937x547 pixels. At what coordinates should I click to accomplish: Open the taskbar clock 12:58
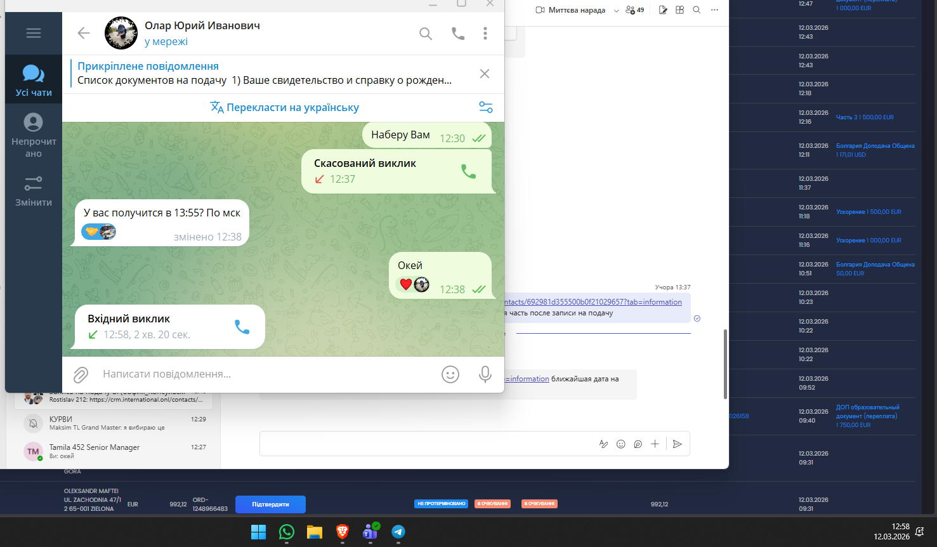[891, 532]
